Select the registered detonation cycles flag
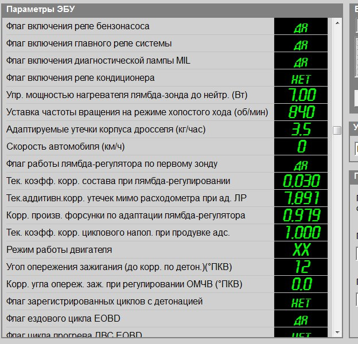The image size is (358, 344). [138, 302]
